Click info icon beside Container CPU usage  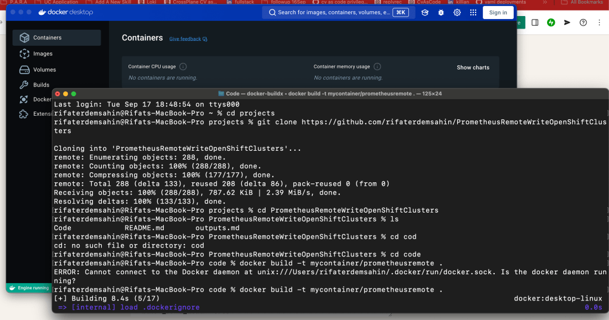tap(183, 66)
